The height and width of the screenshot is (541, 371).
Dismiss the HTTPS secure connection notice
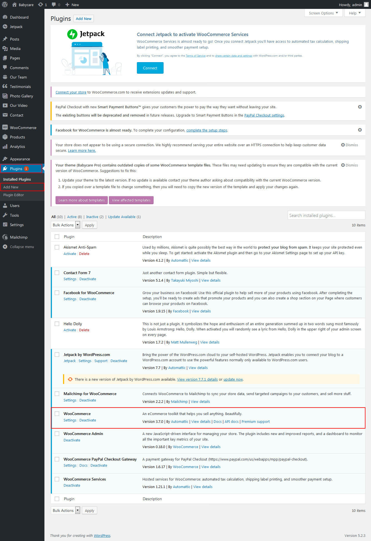coord(349,145)
